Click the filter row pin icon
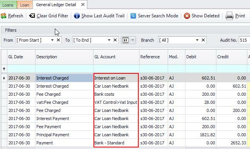Screen dimensions: 250x149 point(4,69)
